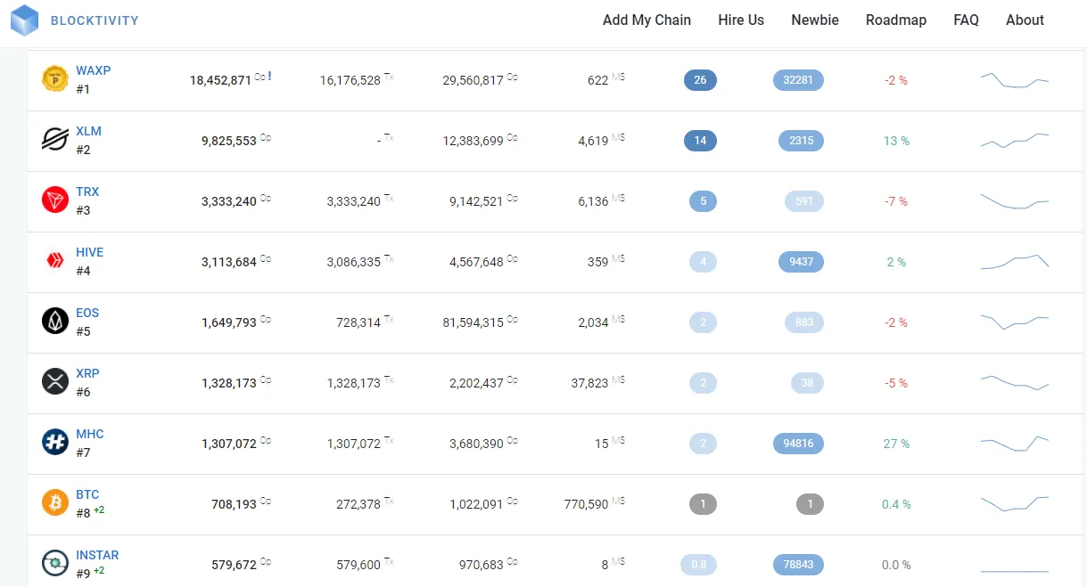This screenshot has width=1087, height=587.
Task: Click the MHC trend sparkline chart
Action: point(1015,444)
